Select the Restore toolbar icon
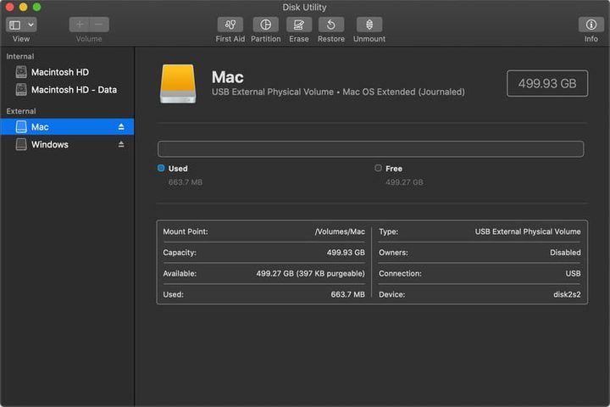 [x=330, y=25]
